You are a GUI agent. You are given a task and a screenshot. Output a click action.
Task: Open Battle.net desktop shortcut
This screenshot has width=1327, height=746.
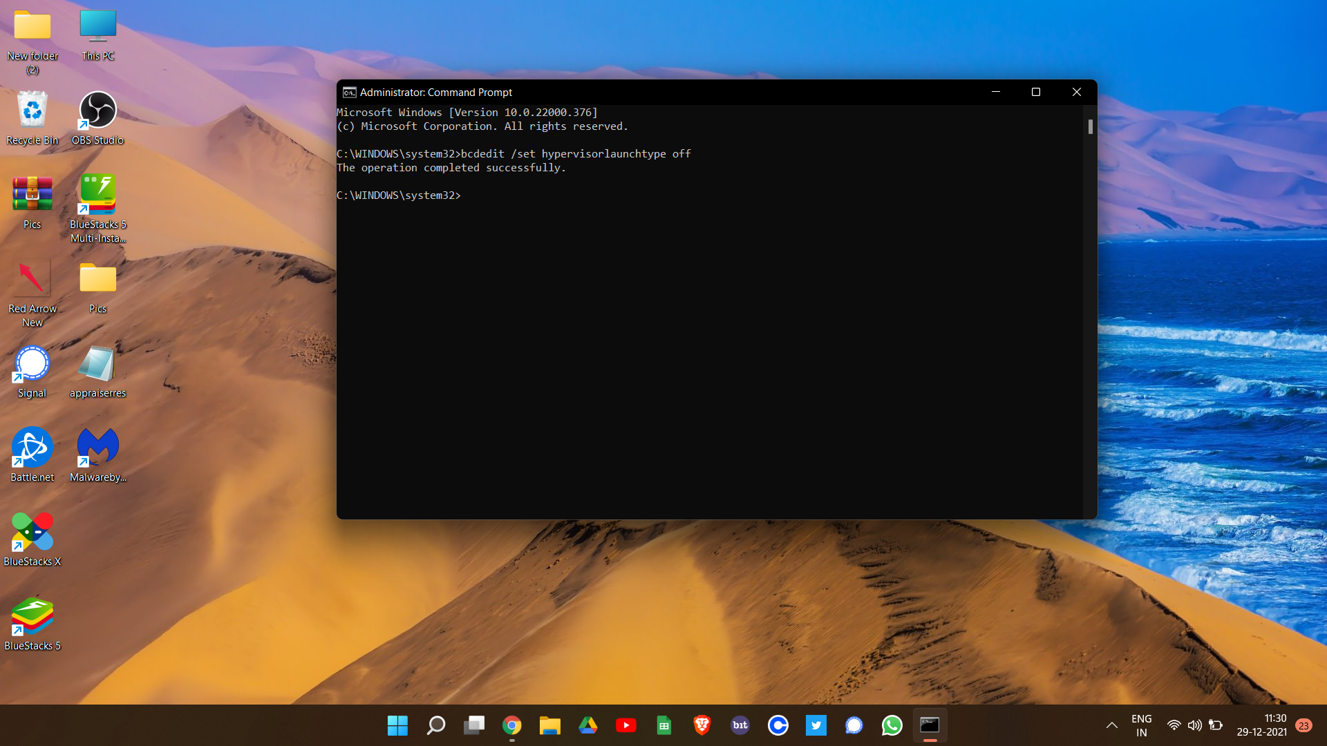[32, 448]
